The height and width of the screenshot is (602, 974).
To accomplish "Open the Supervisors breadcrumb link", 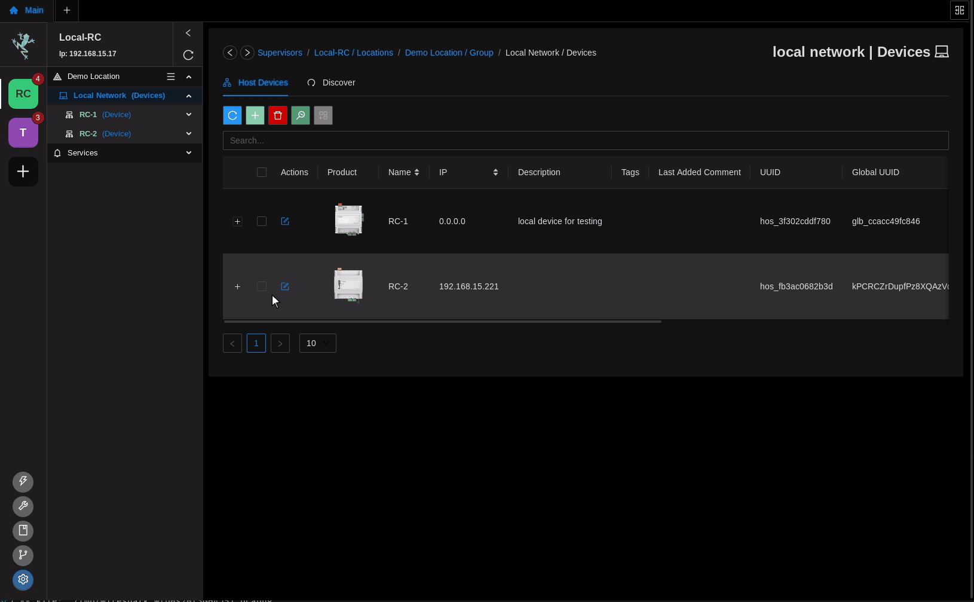I will pos(280,53).
